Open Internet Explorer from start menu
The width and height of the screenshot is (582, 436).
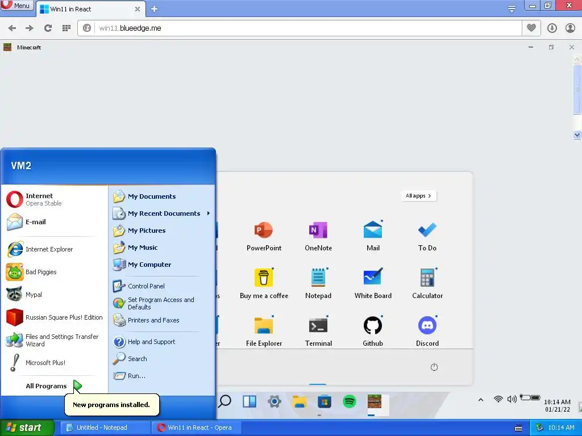tap(54, 250)
